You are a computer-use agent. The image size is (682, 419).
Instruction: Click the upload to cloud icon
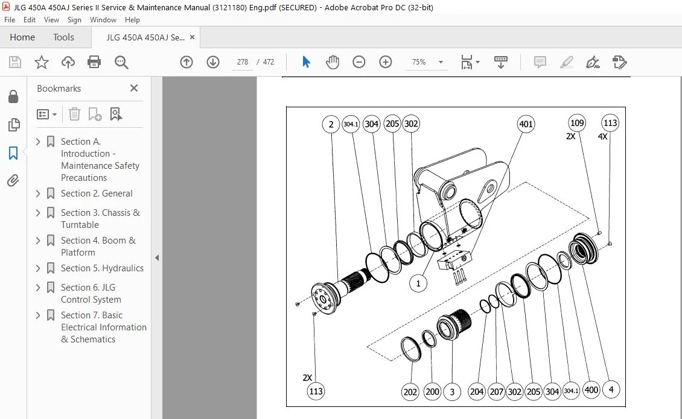coord(68,62)
